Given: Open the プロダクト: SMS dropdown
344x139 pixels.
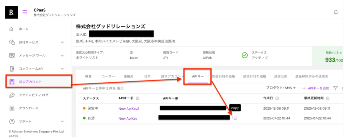Looking at the screenshot, I should pyautogui.click(x=281, y=88).
